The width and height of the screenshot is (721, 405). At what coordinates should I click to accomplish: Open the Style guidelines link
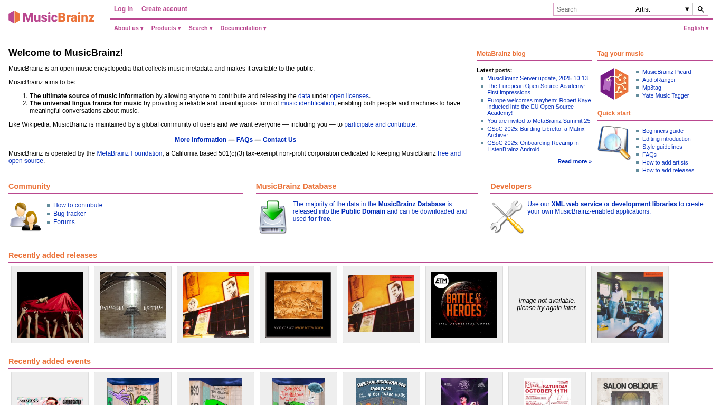[662, 147]
